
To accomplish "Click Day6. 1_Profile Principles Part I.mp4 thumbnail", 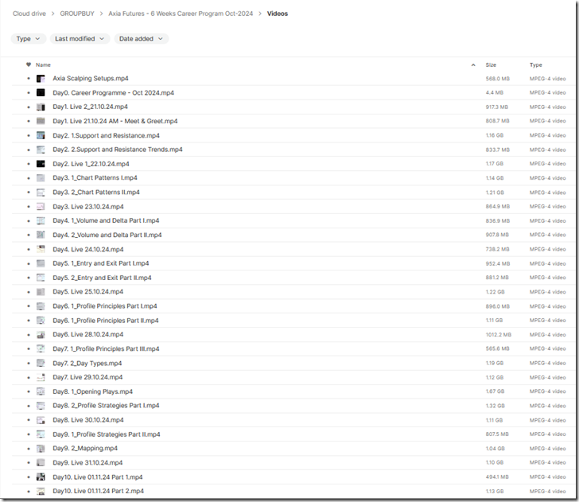I will (x=41, y=306).
